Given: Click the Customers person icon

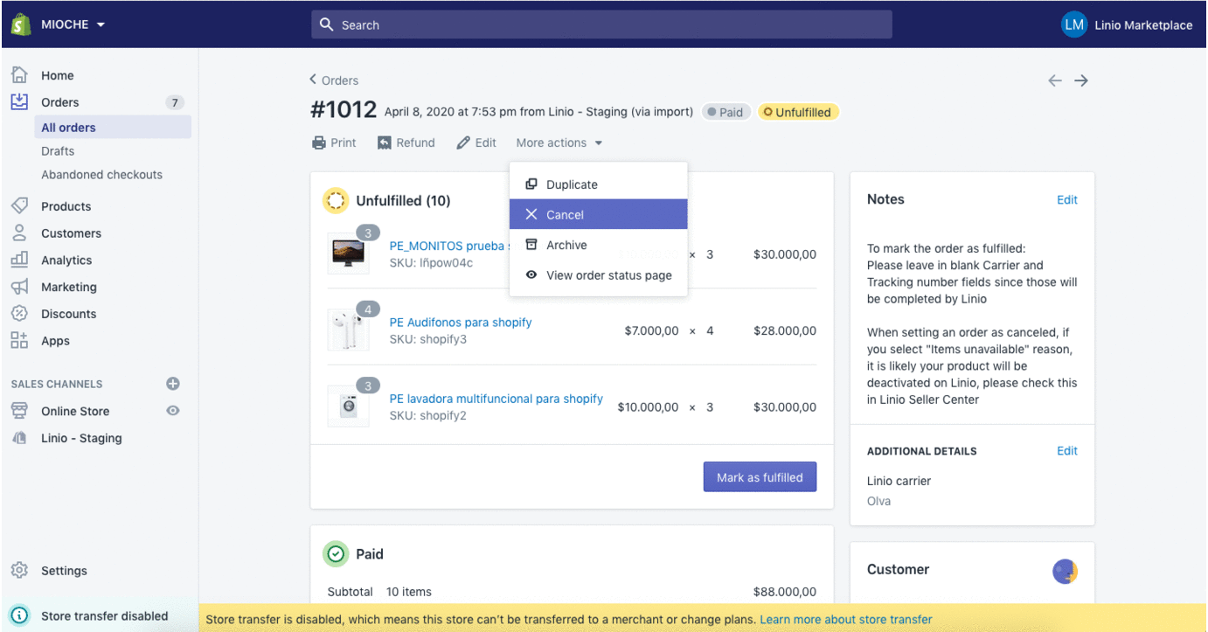Looking at the screenshot, I should point(19,233).
